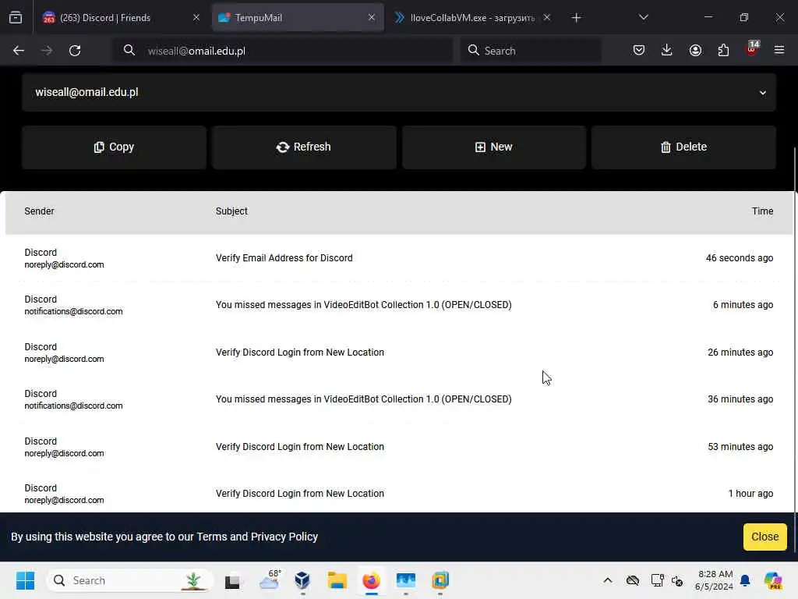Open missed messages email from 36 minutes ago
The height and width of the screenshot is (599, 798).
[398, 399]
